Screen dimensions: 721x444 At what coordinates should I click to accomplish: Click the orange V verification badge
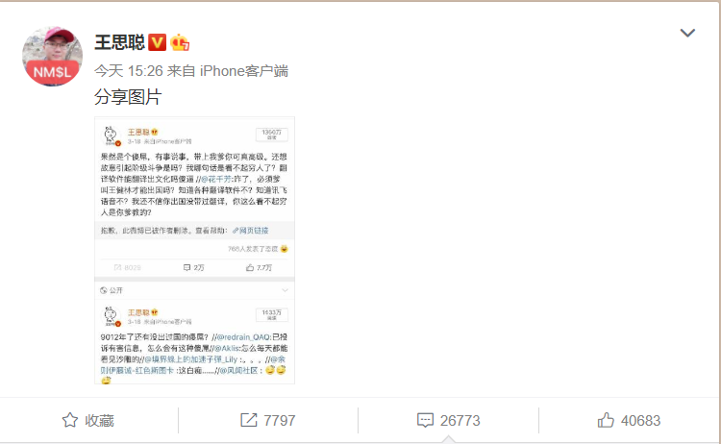click(x=158, y=42)
